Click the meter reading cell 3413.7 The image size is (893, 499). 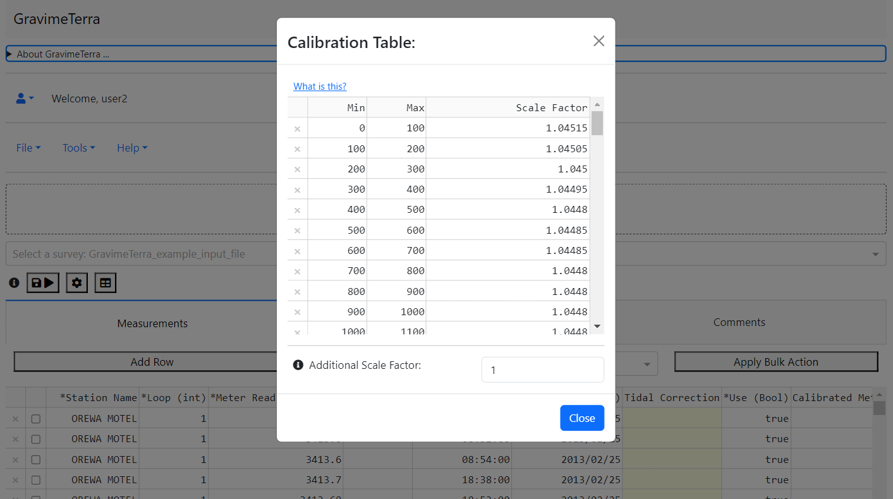[x=276, y=480]
